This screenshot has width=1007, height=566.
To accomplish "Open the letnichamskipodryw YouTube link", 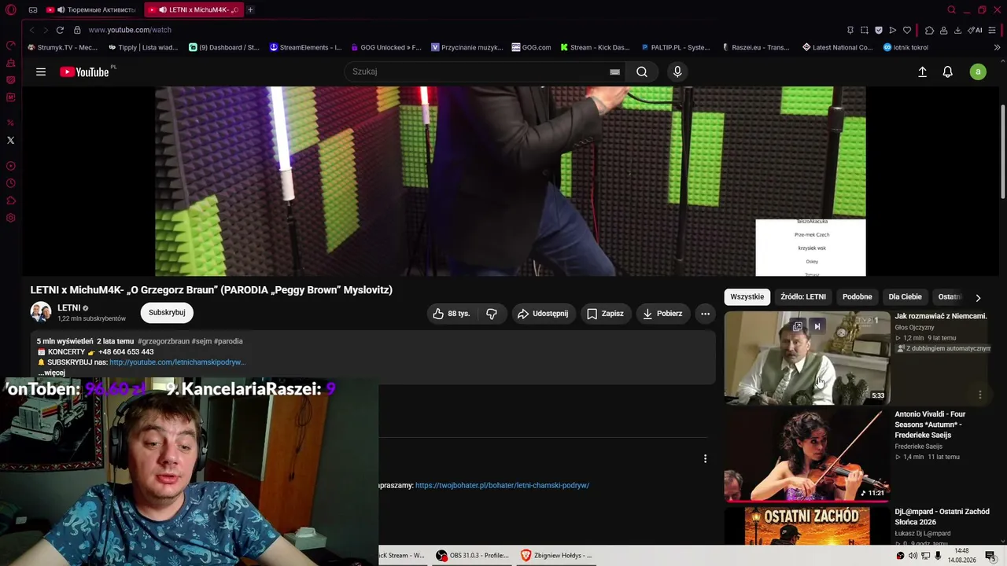I will tap(178, 362).
